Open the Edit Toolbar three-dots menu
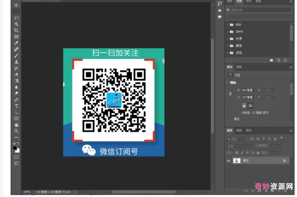Image resolution: width=297 pixels, height=197 pixels. (16, 137)
